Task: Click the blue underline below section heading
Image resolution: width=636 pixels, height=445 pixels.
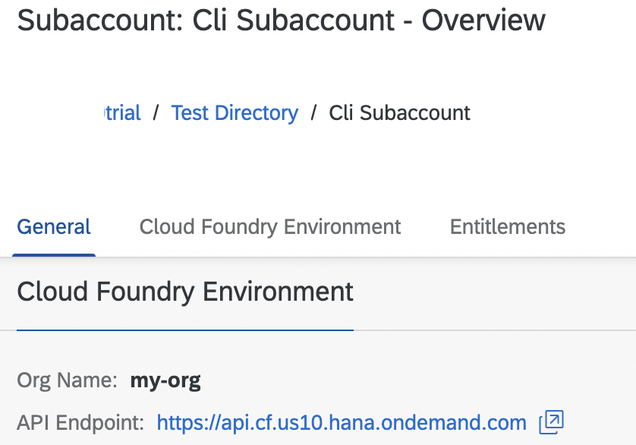Action: coord(185,330)
